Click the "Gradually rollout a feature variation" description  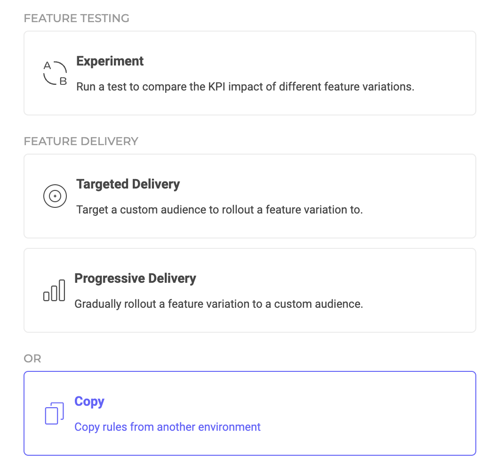[x=219, y=304]
